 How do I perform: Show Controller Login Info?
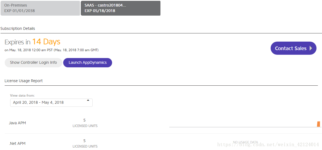[x=33, y=62]
